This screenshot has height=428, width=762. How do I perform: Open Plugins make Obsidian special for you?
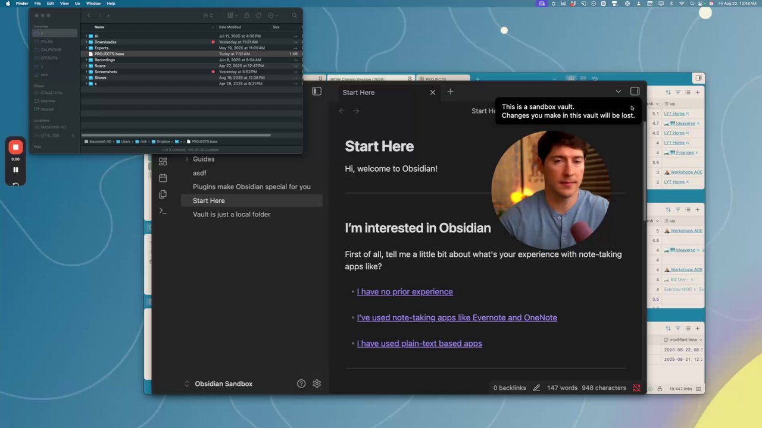[252, 187]
